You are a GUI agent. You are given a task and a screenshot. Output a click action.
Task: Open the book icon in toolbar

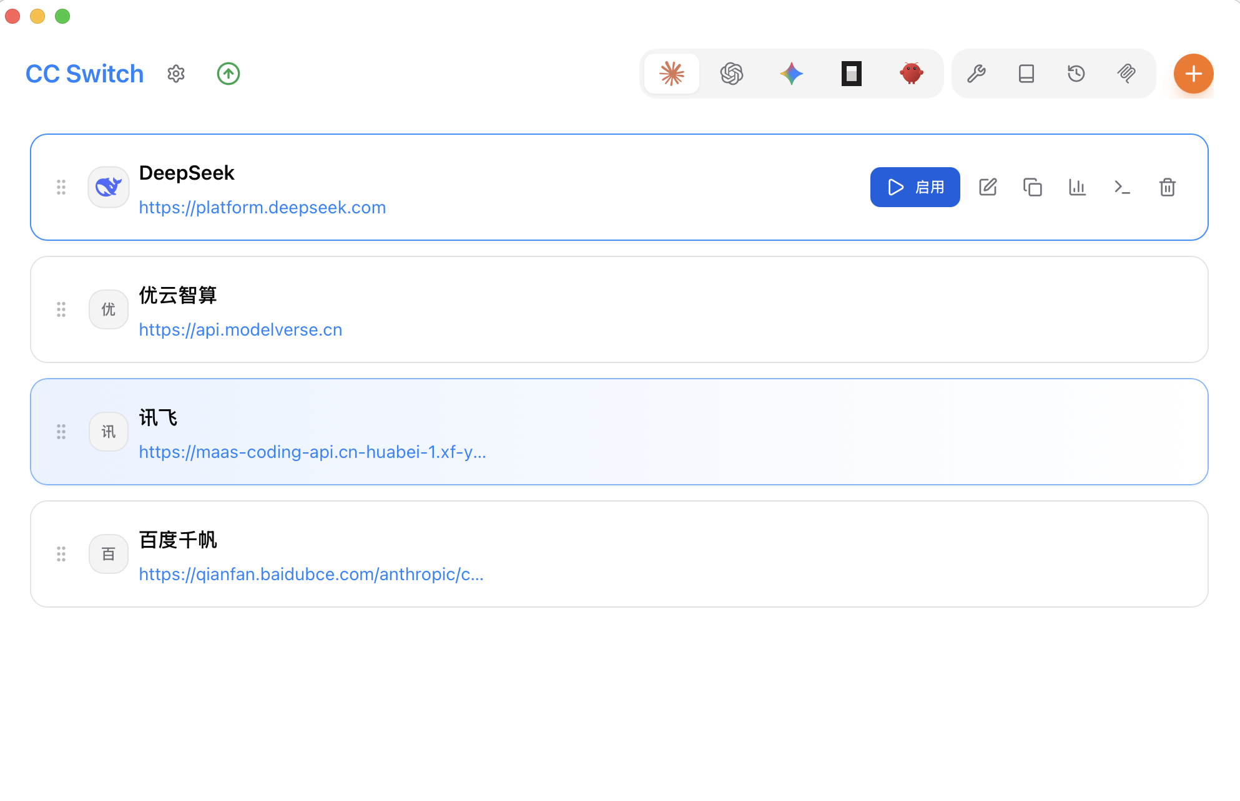(1026, 74)
